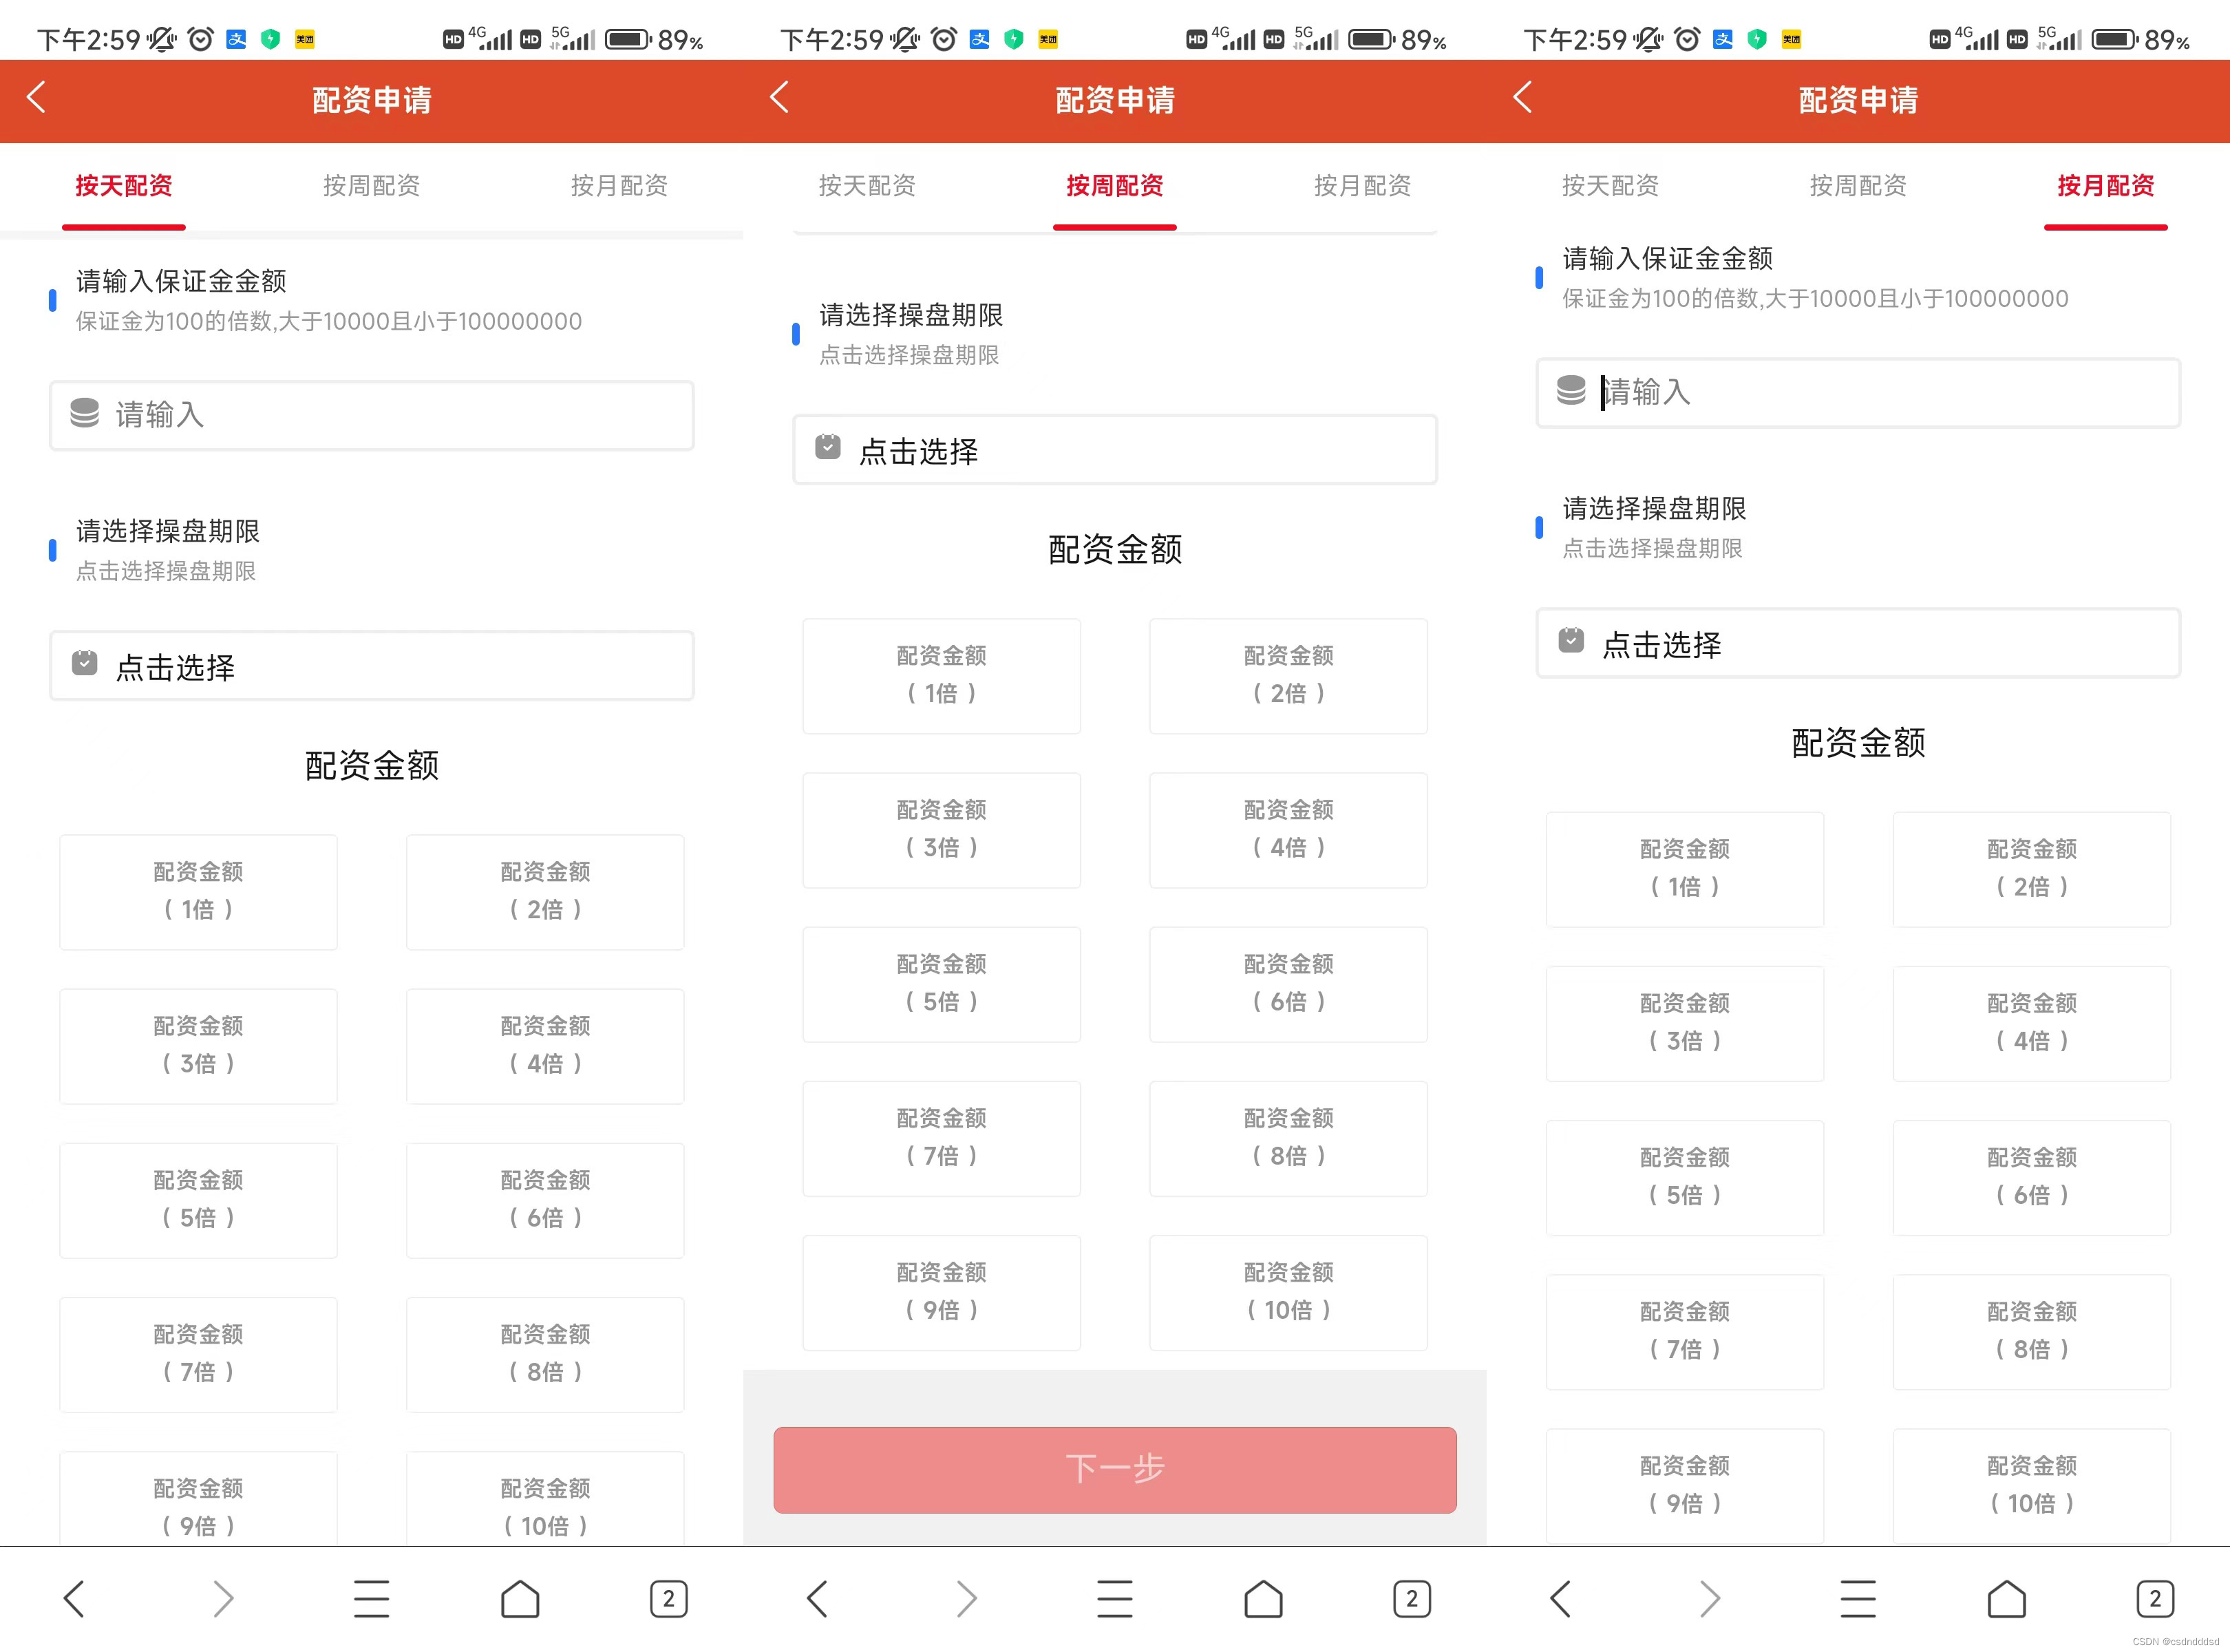2230x1652 pixels.
Task: Choose 3倍 leverage option in middle screen
Action: point(941,830)
